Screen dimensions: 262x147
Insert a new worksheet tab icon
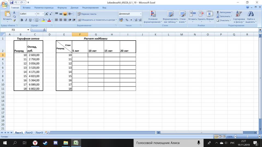[x=47, y=133]
